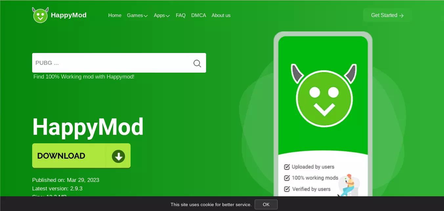The width and height of the screenshot is (444, 211).
Task: Click the arrow in Get Started button
Action: pos(401,15)
